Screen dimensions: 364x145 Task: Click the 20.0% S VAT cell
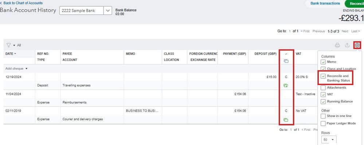(302, 77)
